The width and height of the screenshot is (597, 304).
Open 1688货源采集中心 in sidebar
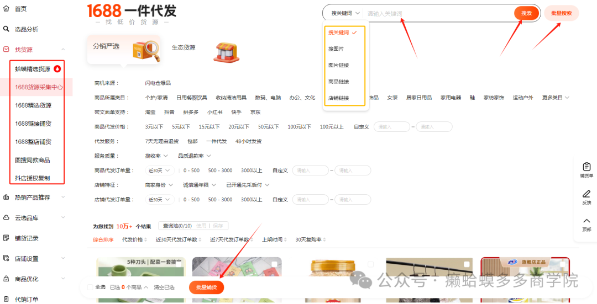39,87
